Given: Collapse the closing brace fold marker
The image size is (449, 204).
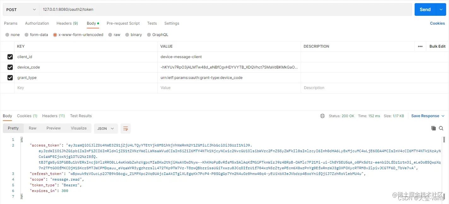Looking at the screenshot, I should [x=21, y=196].
